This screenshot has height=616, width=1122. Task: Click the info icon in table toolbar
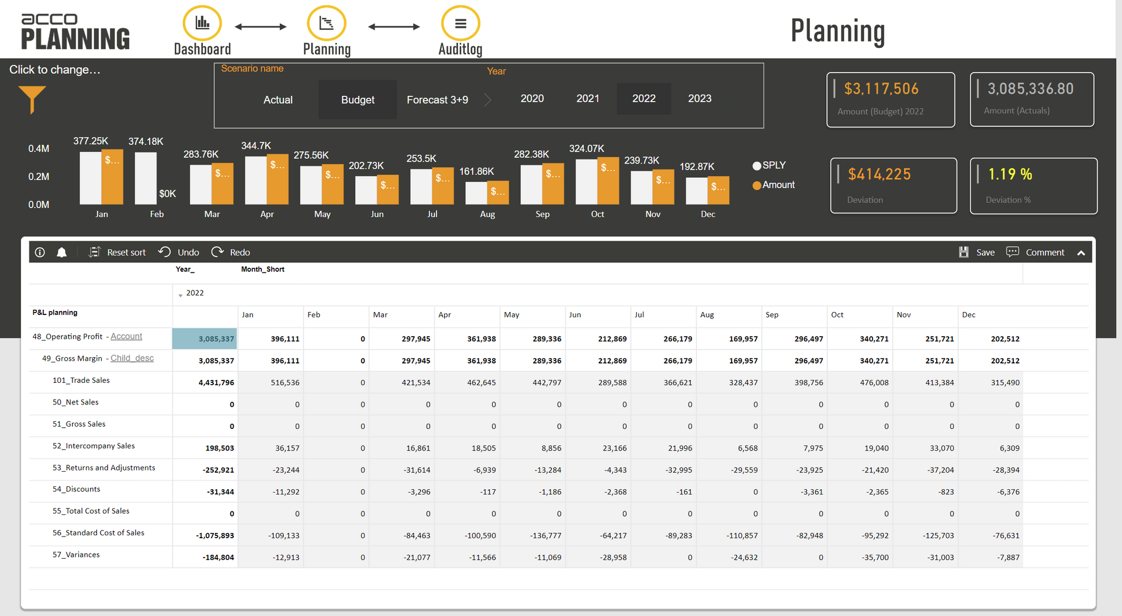(40, 252)
